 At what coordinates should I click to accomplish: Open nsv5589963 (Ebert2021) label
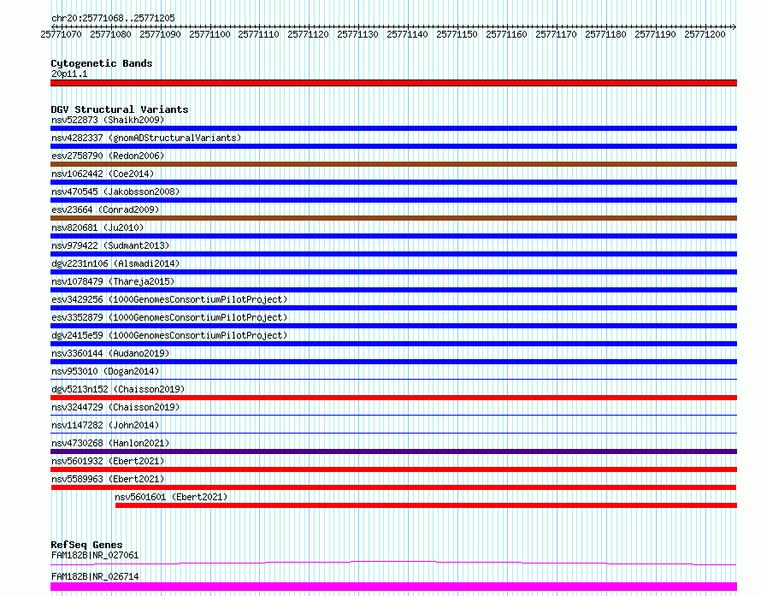108,479
